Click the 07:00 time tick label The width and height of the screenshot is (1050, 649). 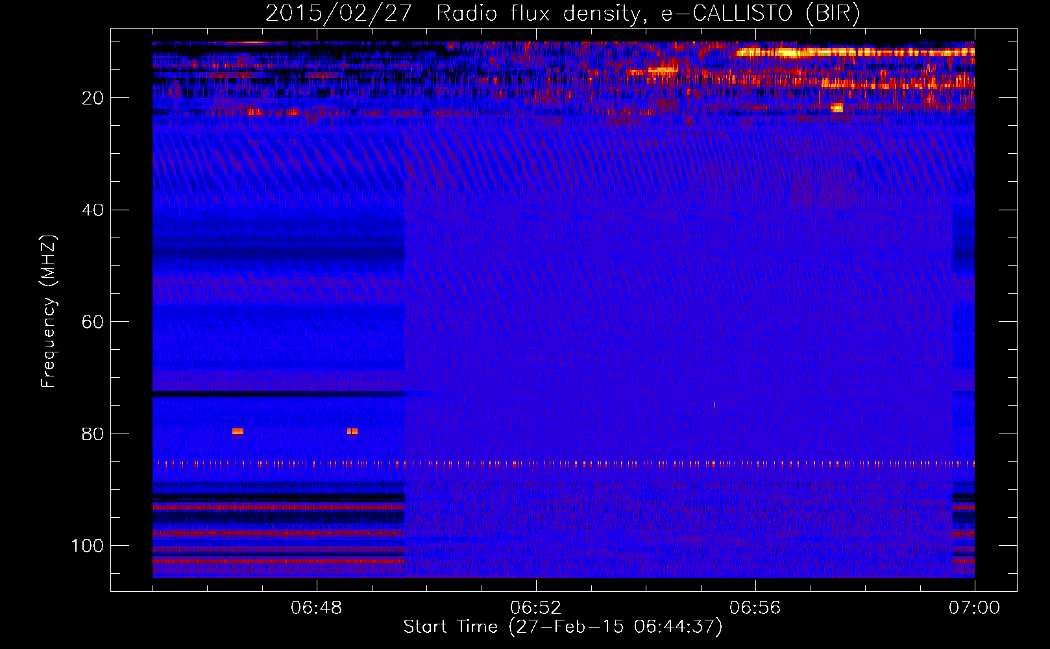(x=975, y=608)
